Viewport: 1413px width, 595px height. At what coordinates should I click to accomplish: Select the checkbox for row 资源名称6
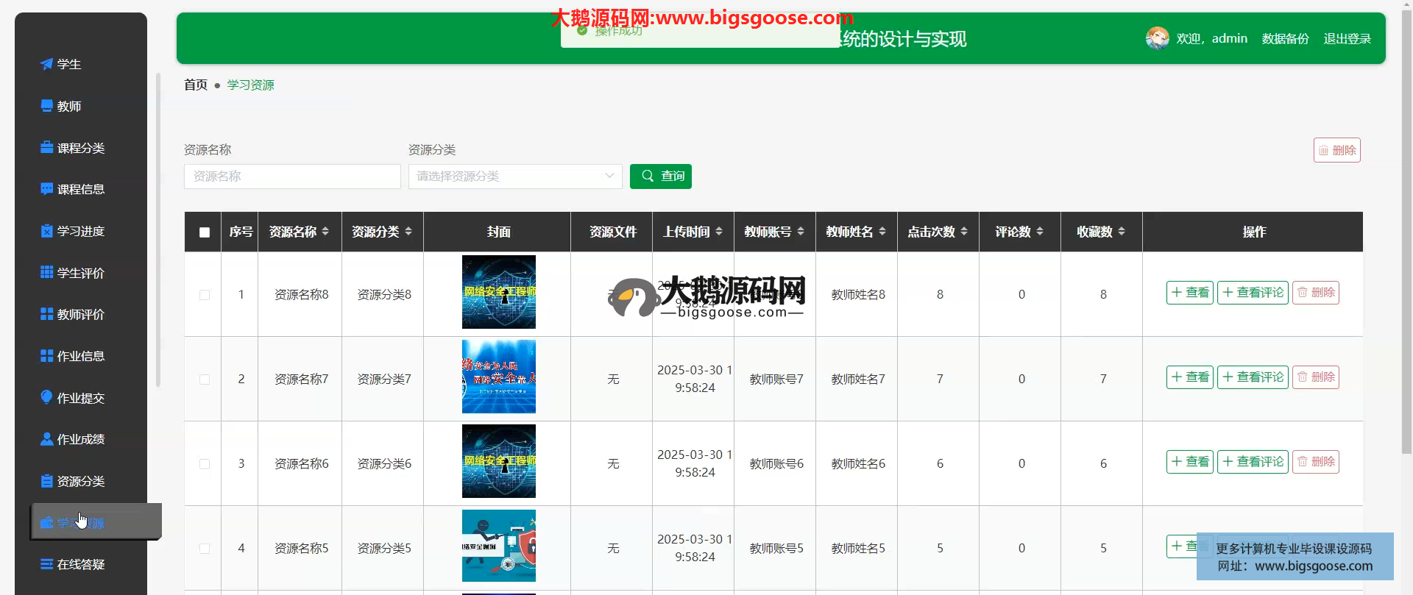[205, 464]
